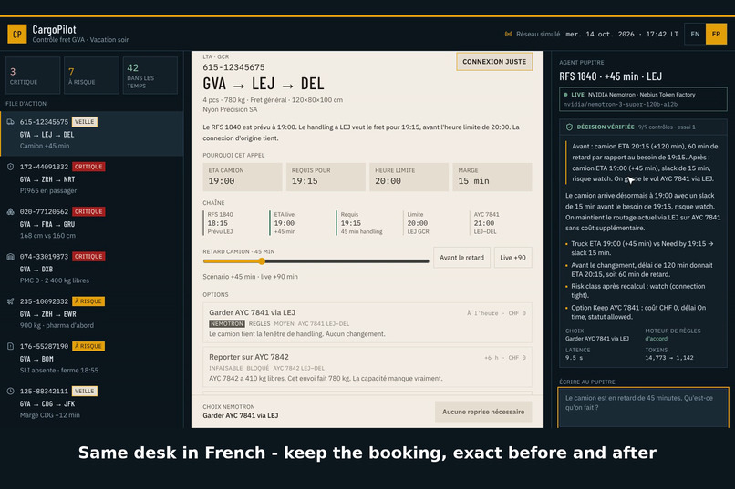
Task: Open shipment 020-77120562 GVA FRA GRU
Action: point(92,223)
